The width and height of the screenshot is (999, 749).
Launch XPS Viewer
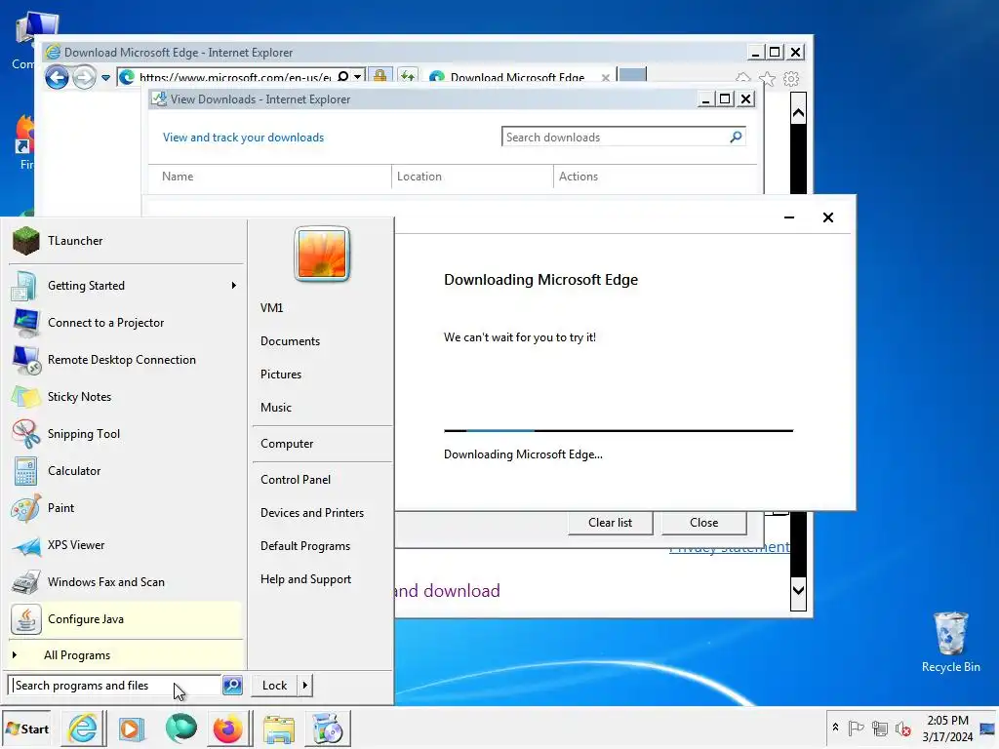(126, 545)
